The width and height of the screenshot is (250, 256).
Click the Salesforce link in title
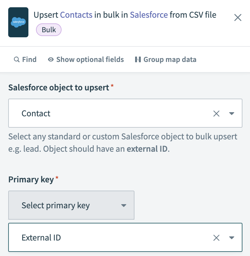(149, 15)
